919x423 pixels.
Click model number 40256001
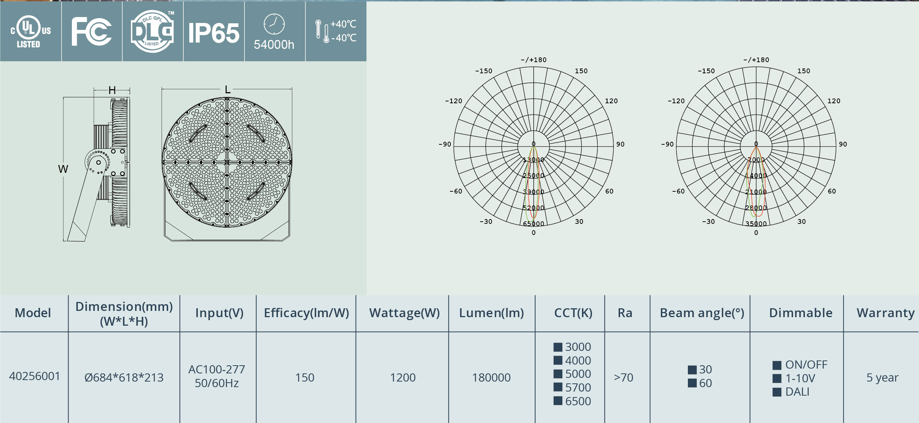34,376
